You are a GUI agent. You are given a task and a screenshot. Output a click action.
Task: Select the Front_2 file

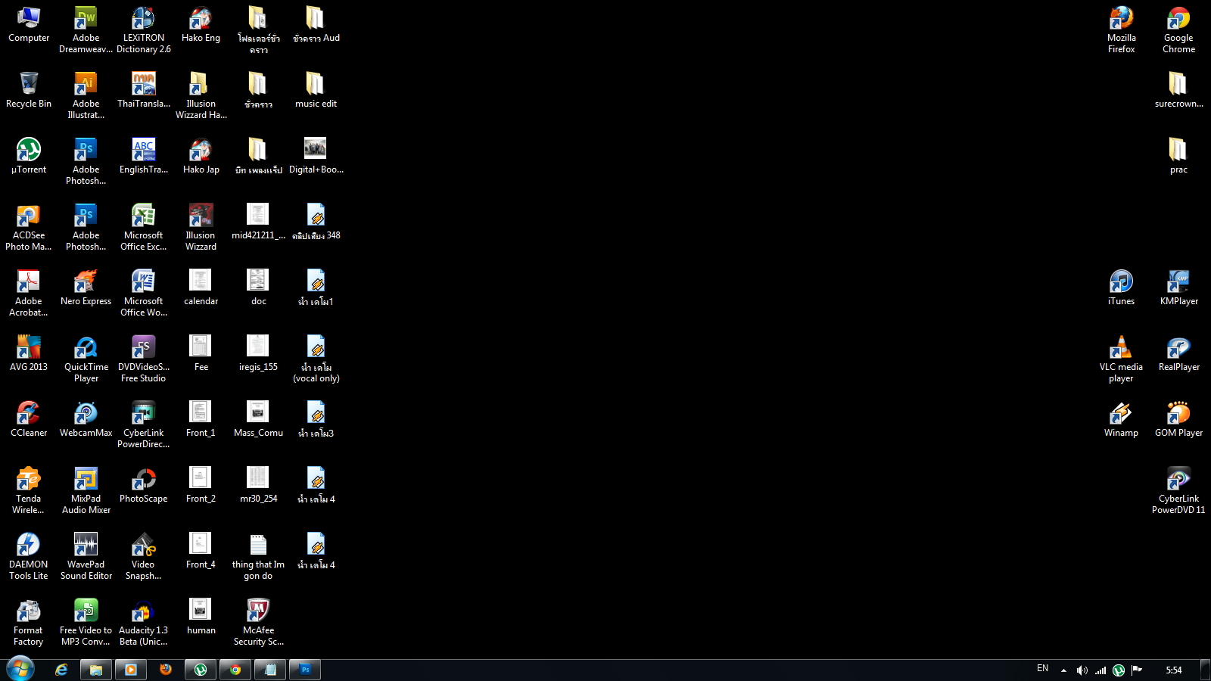click(x=201, y=485)
